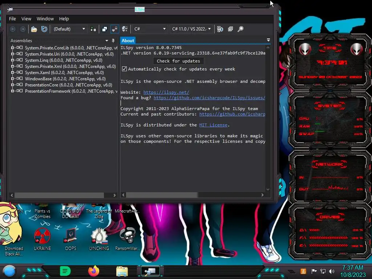Open the (Default) assembly list dropdown
Viewport: 372px width, 279px height.
(69, 29)
